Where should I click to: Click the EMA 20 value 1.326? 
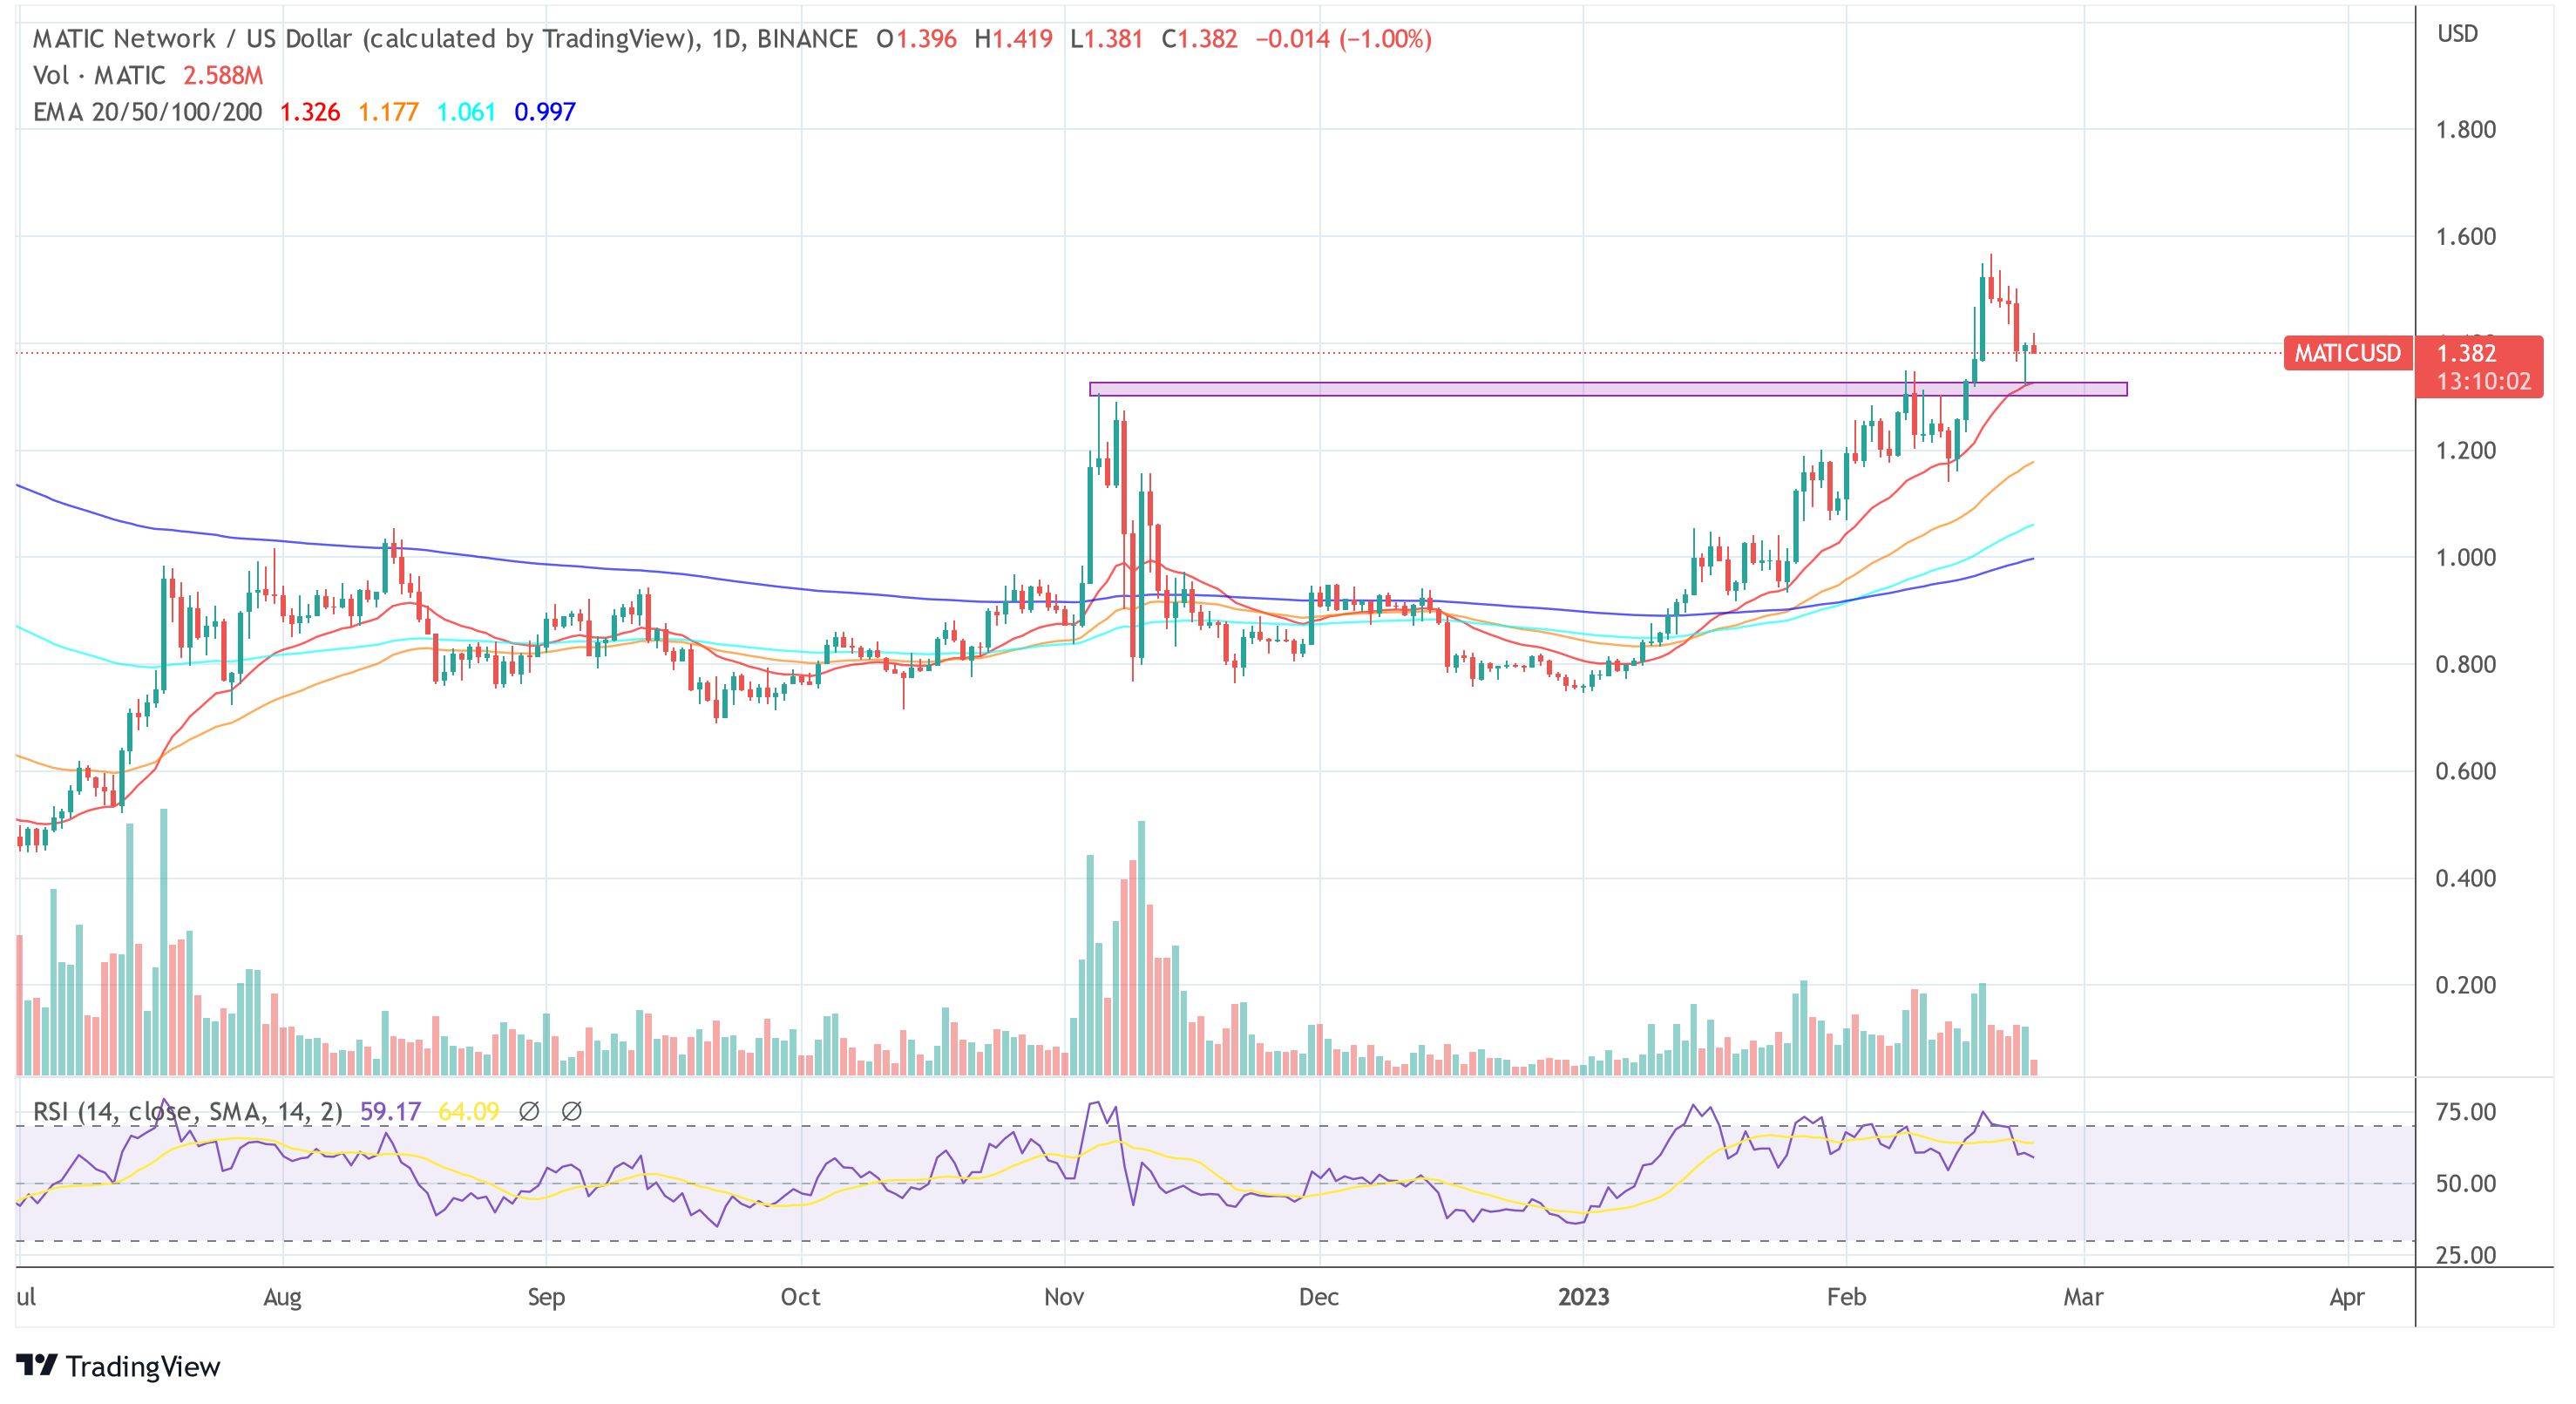click(310, 112)
